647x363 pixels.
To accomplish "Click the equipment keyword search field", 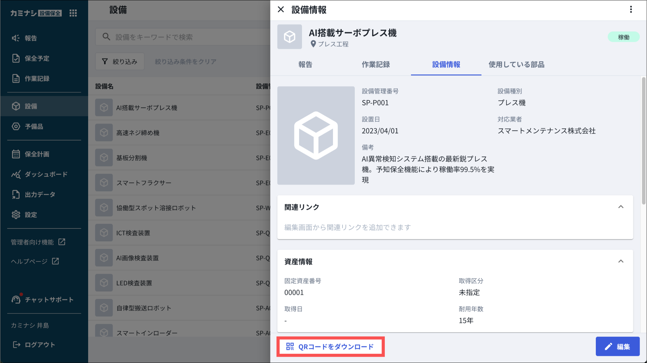I will (183, 37).
